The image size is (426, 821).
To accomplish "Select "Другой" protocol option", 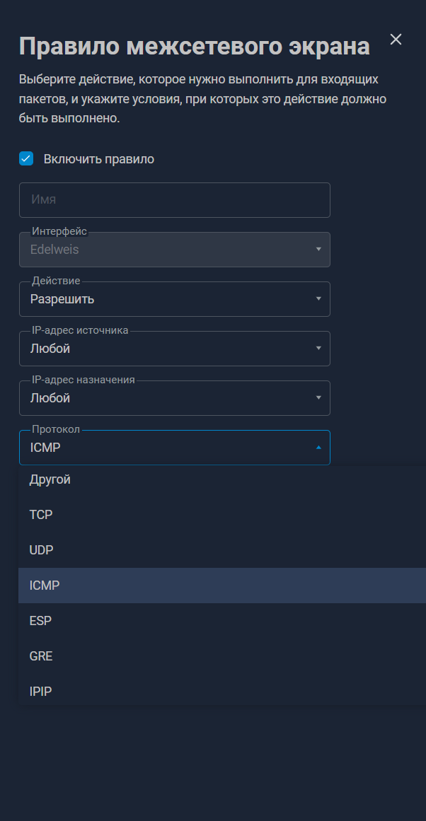I will [50, 480].
